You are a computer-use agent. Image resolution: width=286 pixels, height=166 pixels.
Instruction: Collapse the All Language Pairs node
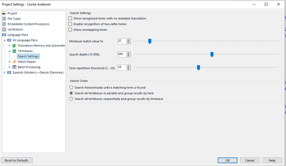5,40
